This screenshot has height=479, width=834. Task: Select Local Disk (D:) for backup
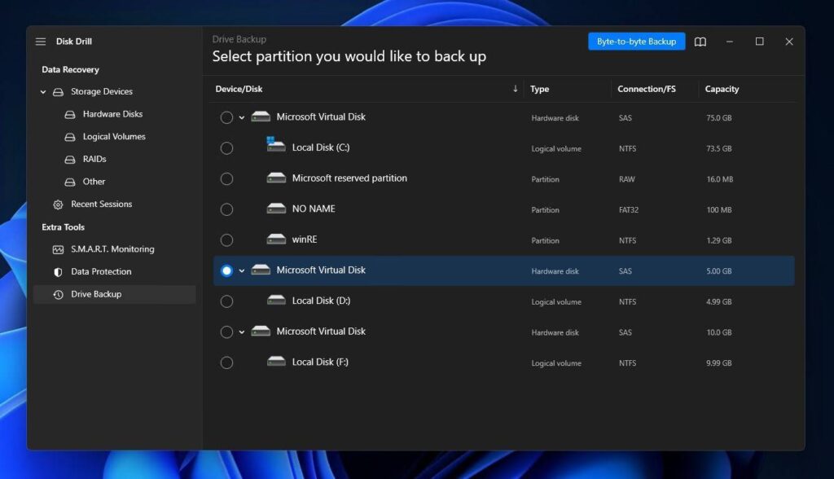pos(226,301)
